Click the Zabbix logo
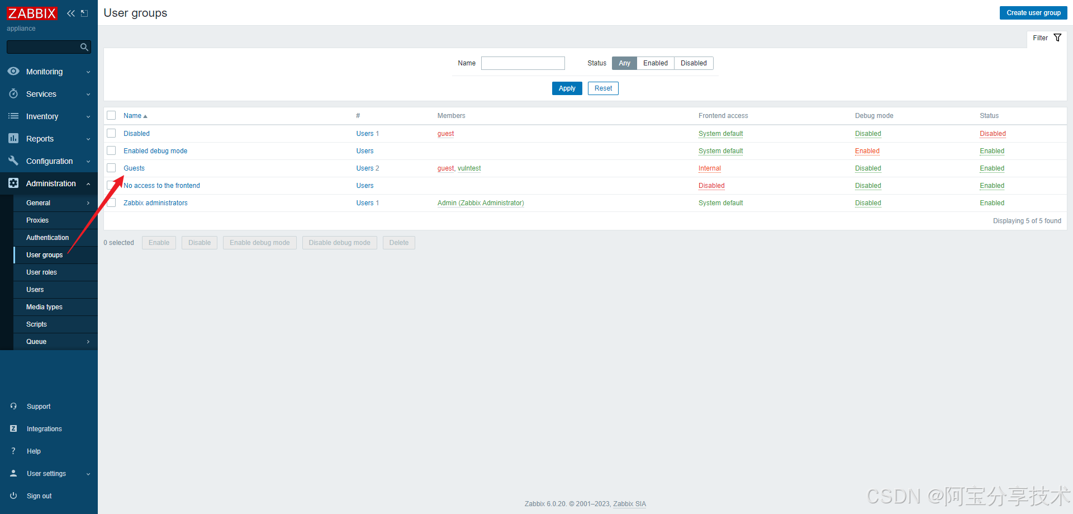This screenshot has height=514, width=1073. coord(32,13)
